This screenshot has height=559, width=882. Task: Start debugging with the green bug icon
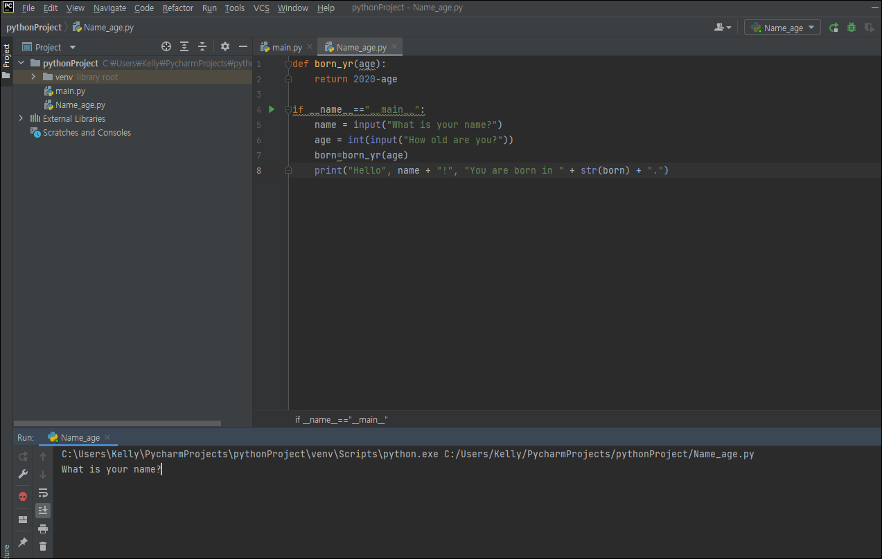click(852, 28)
